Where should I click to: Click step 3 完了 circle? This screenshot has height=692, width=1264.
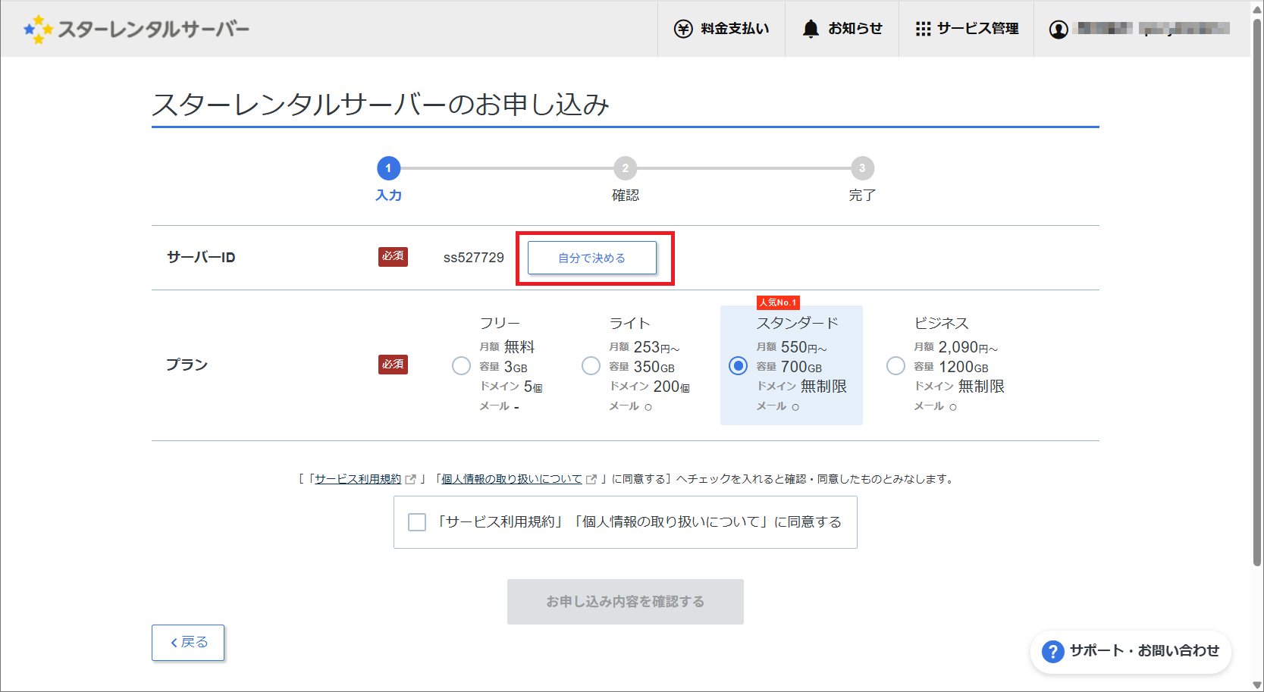click(862, 168)
